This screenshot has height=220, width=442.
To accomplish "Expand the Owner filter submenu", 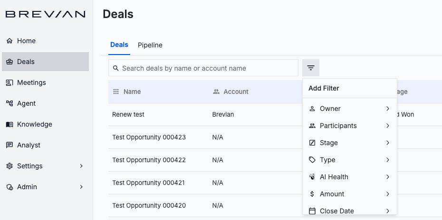I will pos(388,109).
